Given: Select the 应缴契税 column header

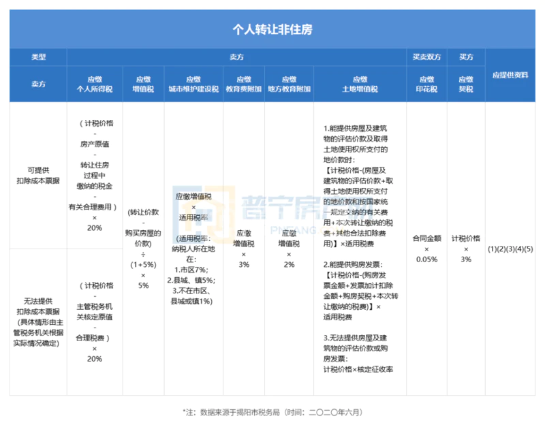Looking at the screenshot, I should tap(466, 84).
